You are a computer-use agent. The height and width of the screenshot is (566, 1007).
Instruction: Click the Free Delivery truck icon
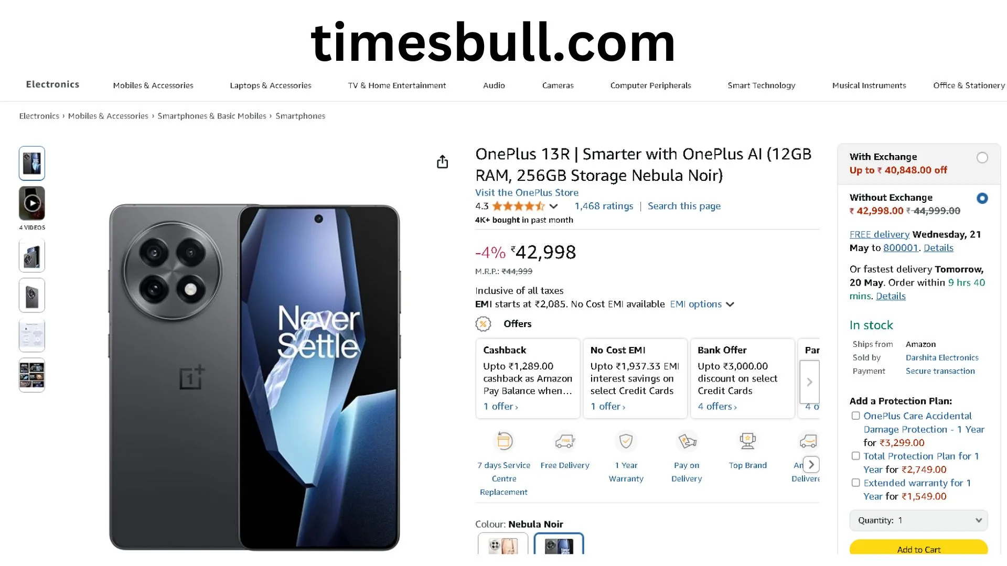(565, 441)
